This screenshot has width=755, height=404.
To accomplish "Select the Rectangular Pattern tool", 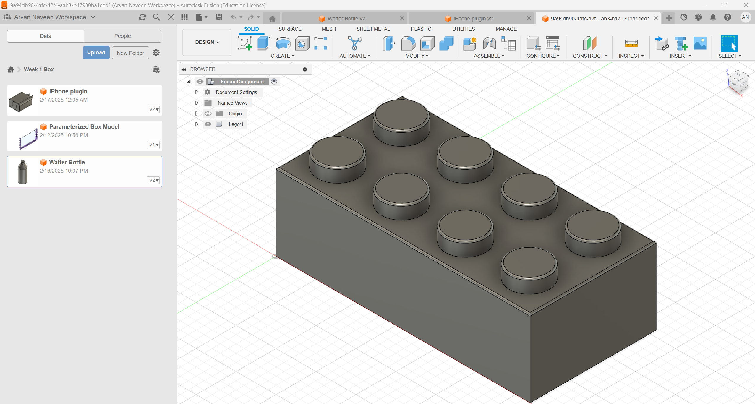I will click(320, 43).
